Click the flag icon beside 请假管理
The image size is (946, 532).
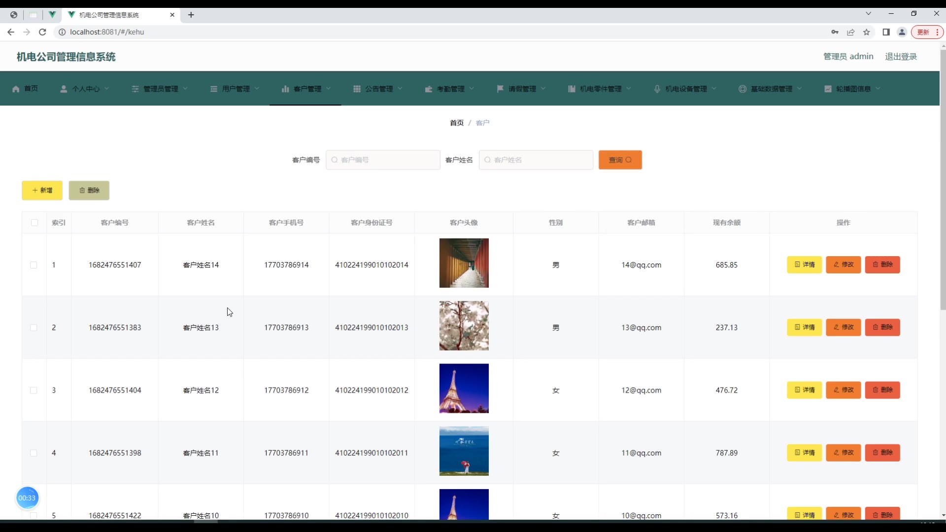pyautogui.click(x=500, y=89)
